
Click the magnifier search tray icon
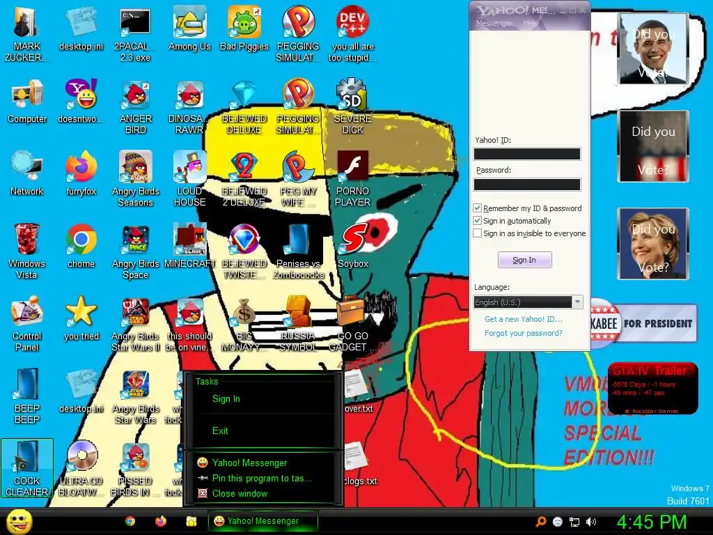tap(541, 522)
